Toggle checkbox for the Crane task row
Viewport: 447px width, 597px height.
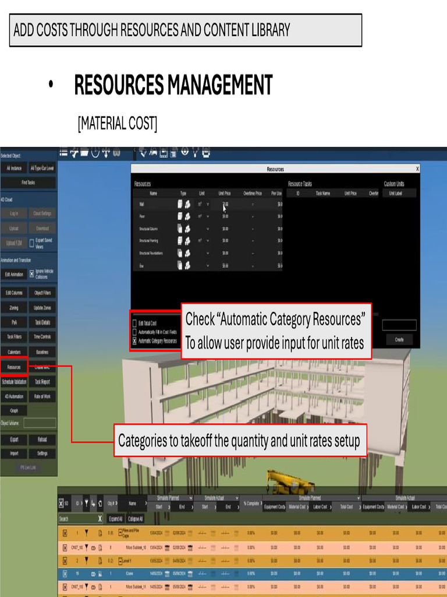65,574
